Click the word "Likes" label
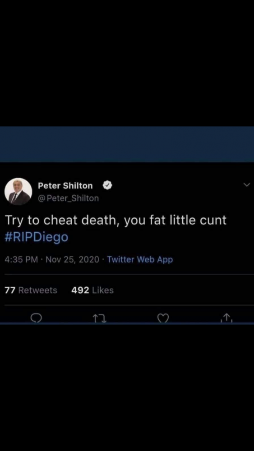Screen dimensions: 254x451 tap(103, 290)
